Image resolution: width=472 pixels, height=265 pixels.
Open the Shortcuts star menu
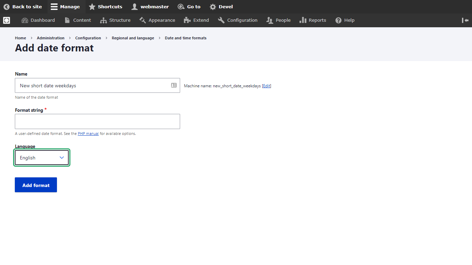coord(92,7)
